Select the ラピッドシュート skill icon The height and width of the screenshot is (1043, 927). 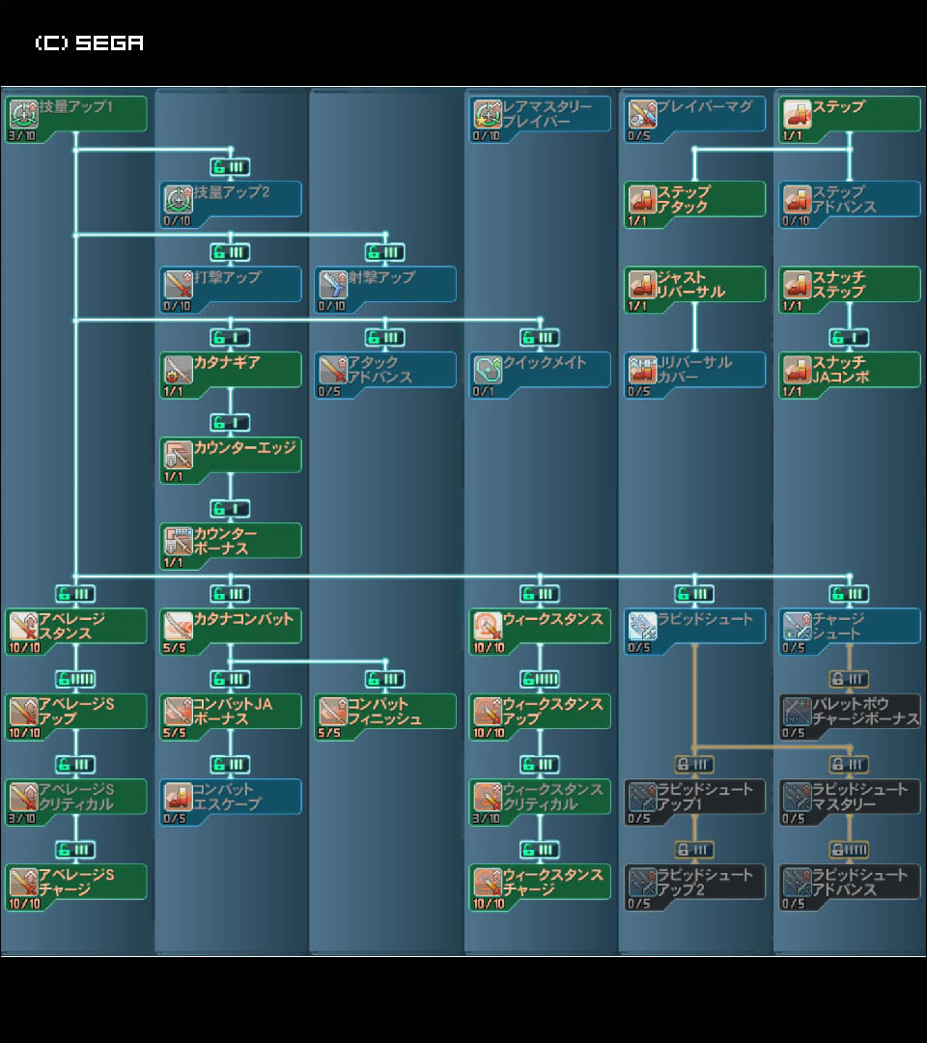click(643, 626)
